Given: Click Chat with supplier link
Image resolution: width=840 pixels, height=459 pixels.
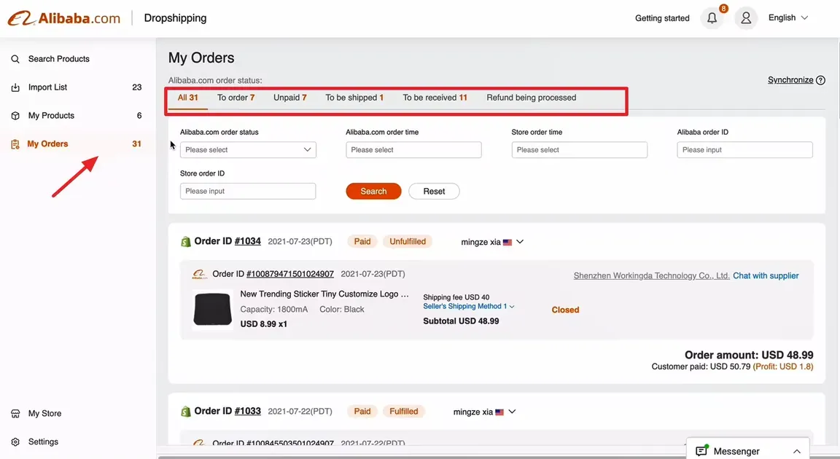Looking at the screenshot, I should click(x=766, y=275).
